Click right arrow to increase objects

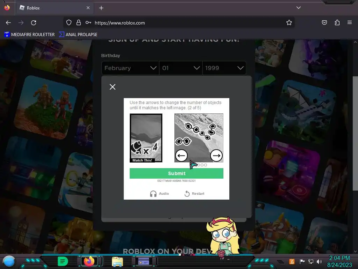(x=216, y=156)
